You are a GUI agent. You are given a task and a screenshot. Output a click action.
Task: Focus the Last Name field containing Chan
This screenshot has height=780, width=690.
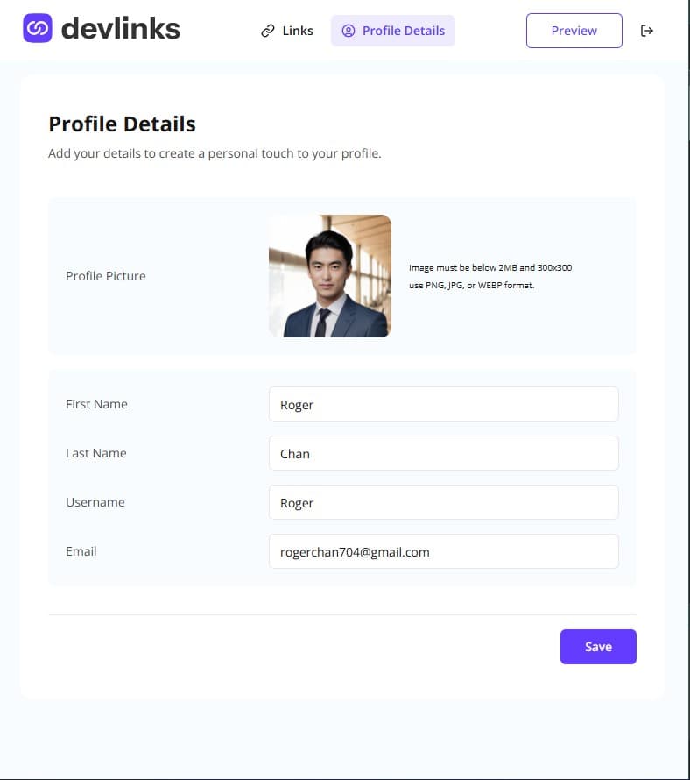tap(444, 453)
